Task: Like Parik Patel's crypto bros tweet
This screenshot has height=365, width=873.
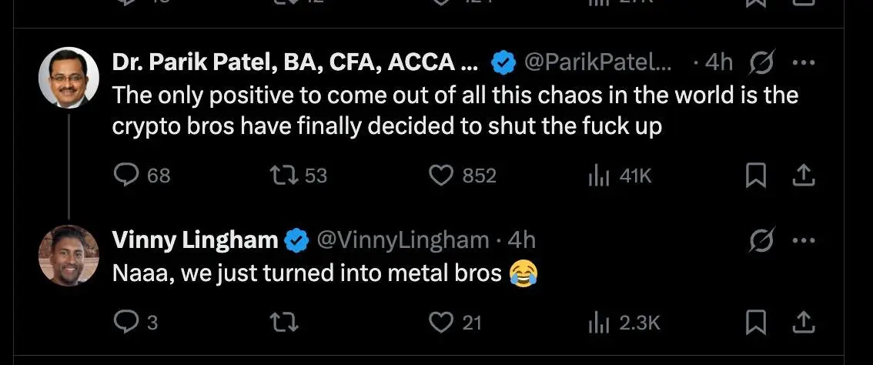Action: [440, 176]
